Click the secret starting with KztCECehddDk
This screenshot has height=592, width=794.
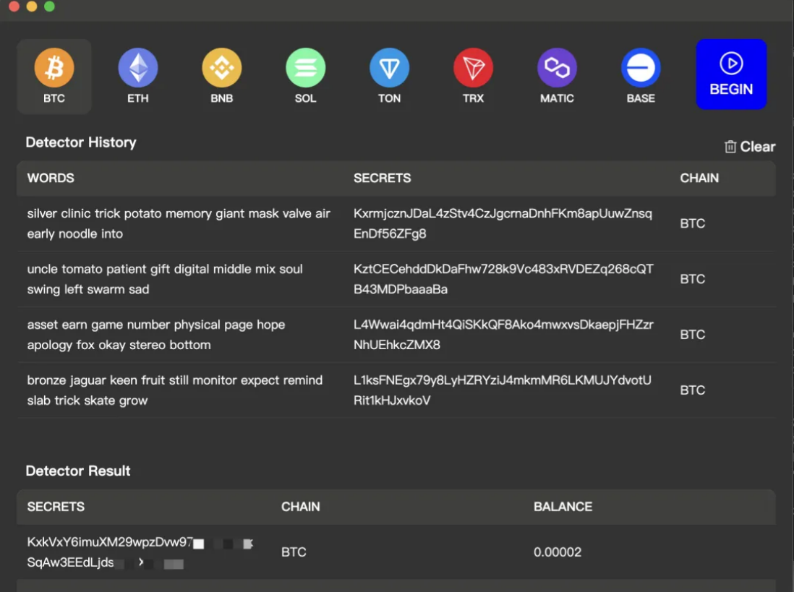coord(503,279)
